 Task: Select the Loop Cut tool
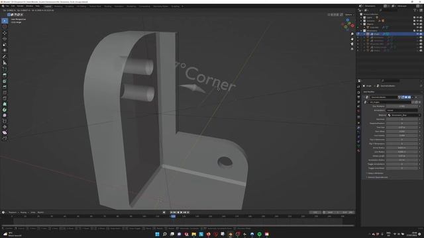[x=5, y=93]
